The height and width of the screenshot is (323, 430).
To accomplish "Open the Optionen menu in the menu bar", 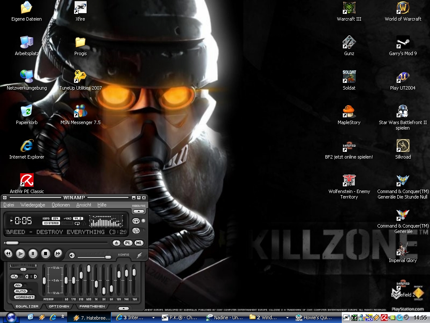I will click(x=60, y=205).
